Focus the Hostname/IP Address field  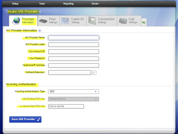pos(74,65)
